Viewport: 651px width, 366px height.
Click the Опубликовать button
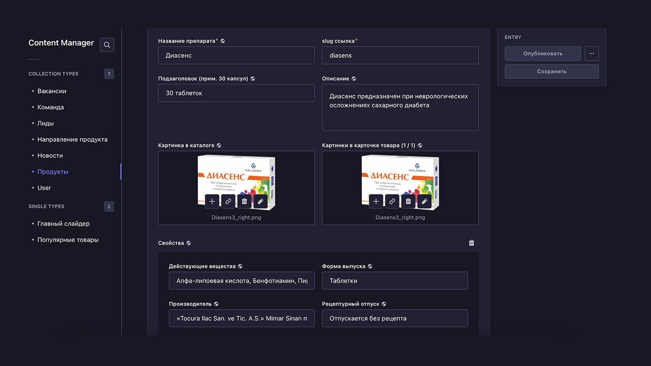(543, 53)
